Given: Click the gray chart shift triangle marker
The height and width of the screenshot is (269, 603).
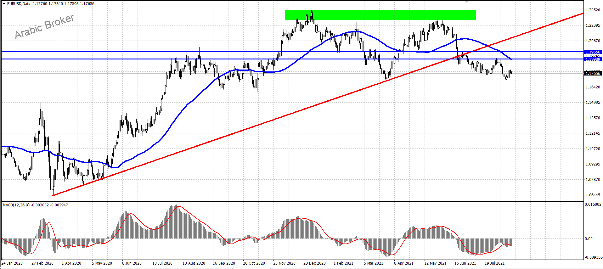Looking at the screenshot, I should (467, 2).
